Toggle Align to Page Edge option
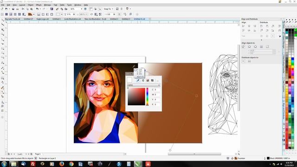This screenshot has height=167, width=297. (x=249, y=46)
